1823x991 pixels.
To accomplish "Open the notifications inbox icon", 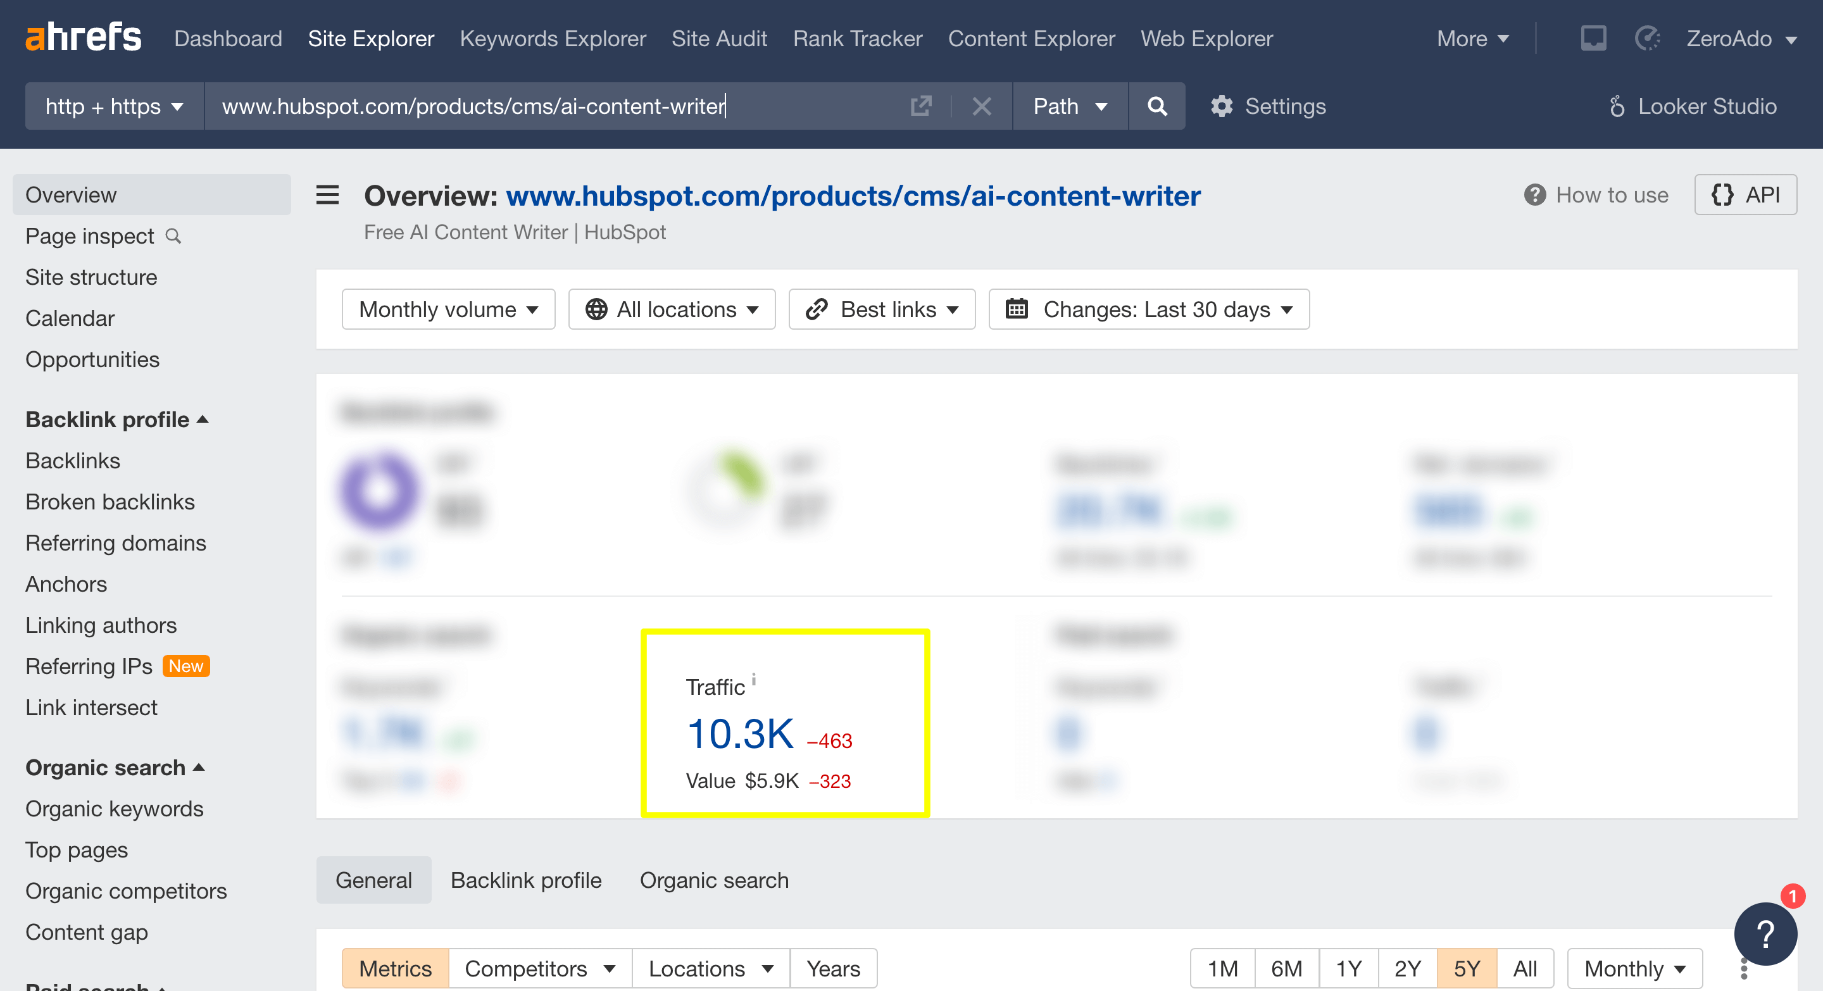I will click(x=1593, y=38).
